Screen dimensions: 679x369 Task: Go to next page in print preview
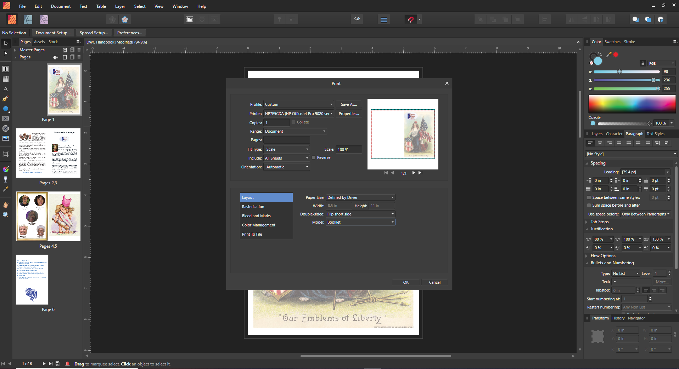pos(413,173)
